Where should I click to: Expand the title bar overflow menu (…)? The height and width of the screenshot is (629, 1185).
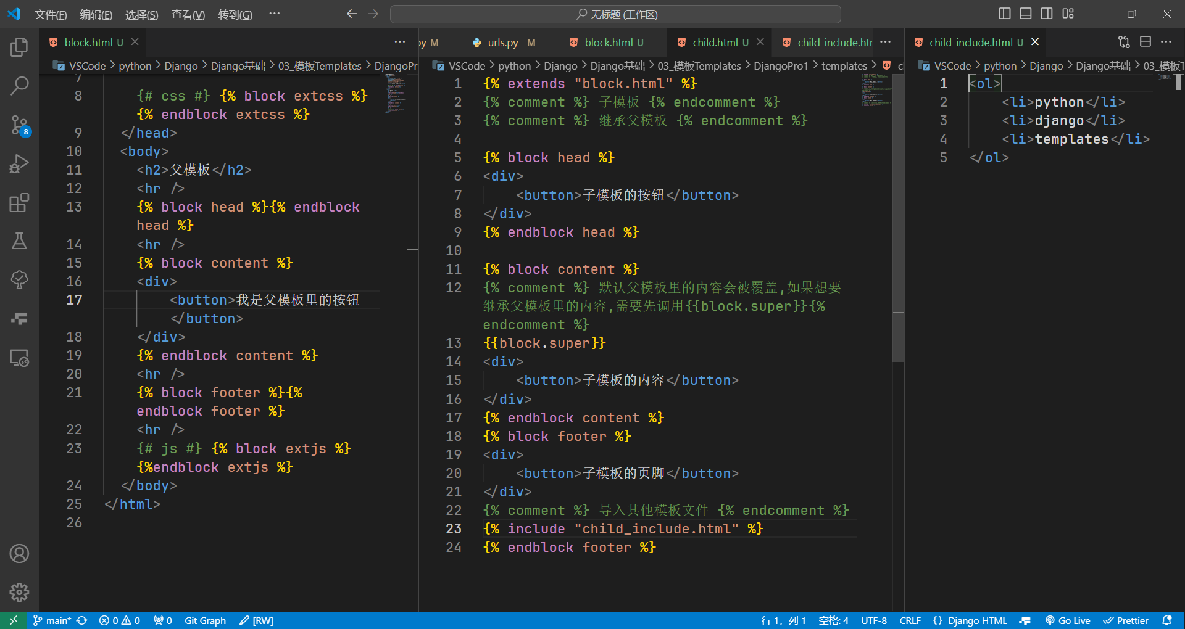click(275, 14)
